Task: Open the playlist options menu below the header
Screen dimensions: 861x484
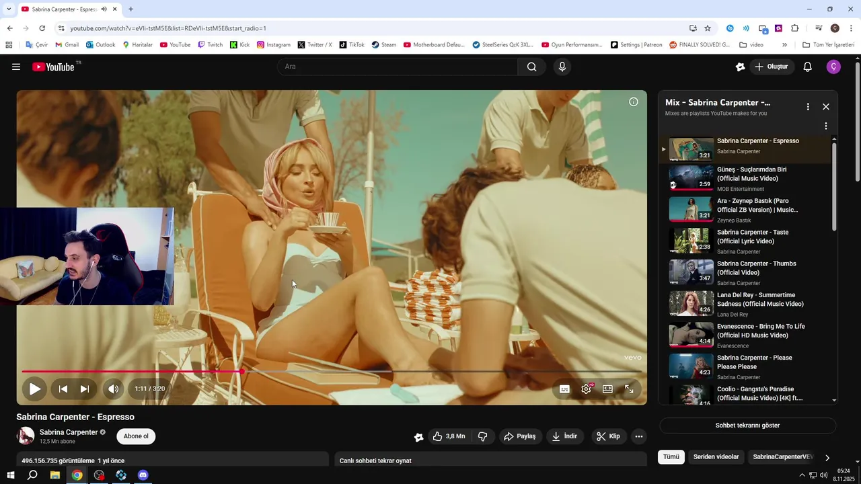Action: click(826, 126)
